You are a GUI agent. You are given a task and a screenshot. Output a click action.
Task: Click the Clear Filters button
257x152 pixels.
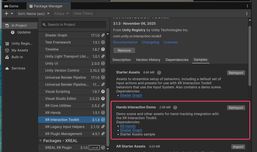tap(83, 14)
